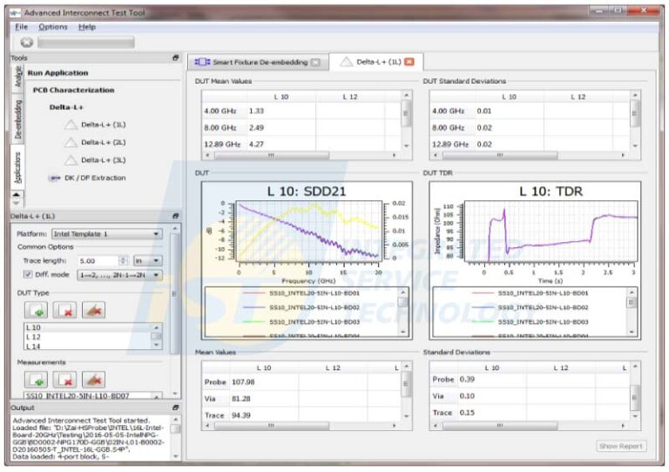Click the stop button in the toolbar
The height and width of the screenshot is (472, 669).
tap(26, 42)
